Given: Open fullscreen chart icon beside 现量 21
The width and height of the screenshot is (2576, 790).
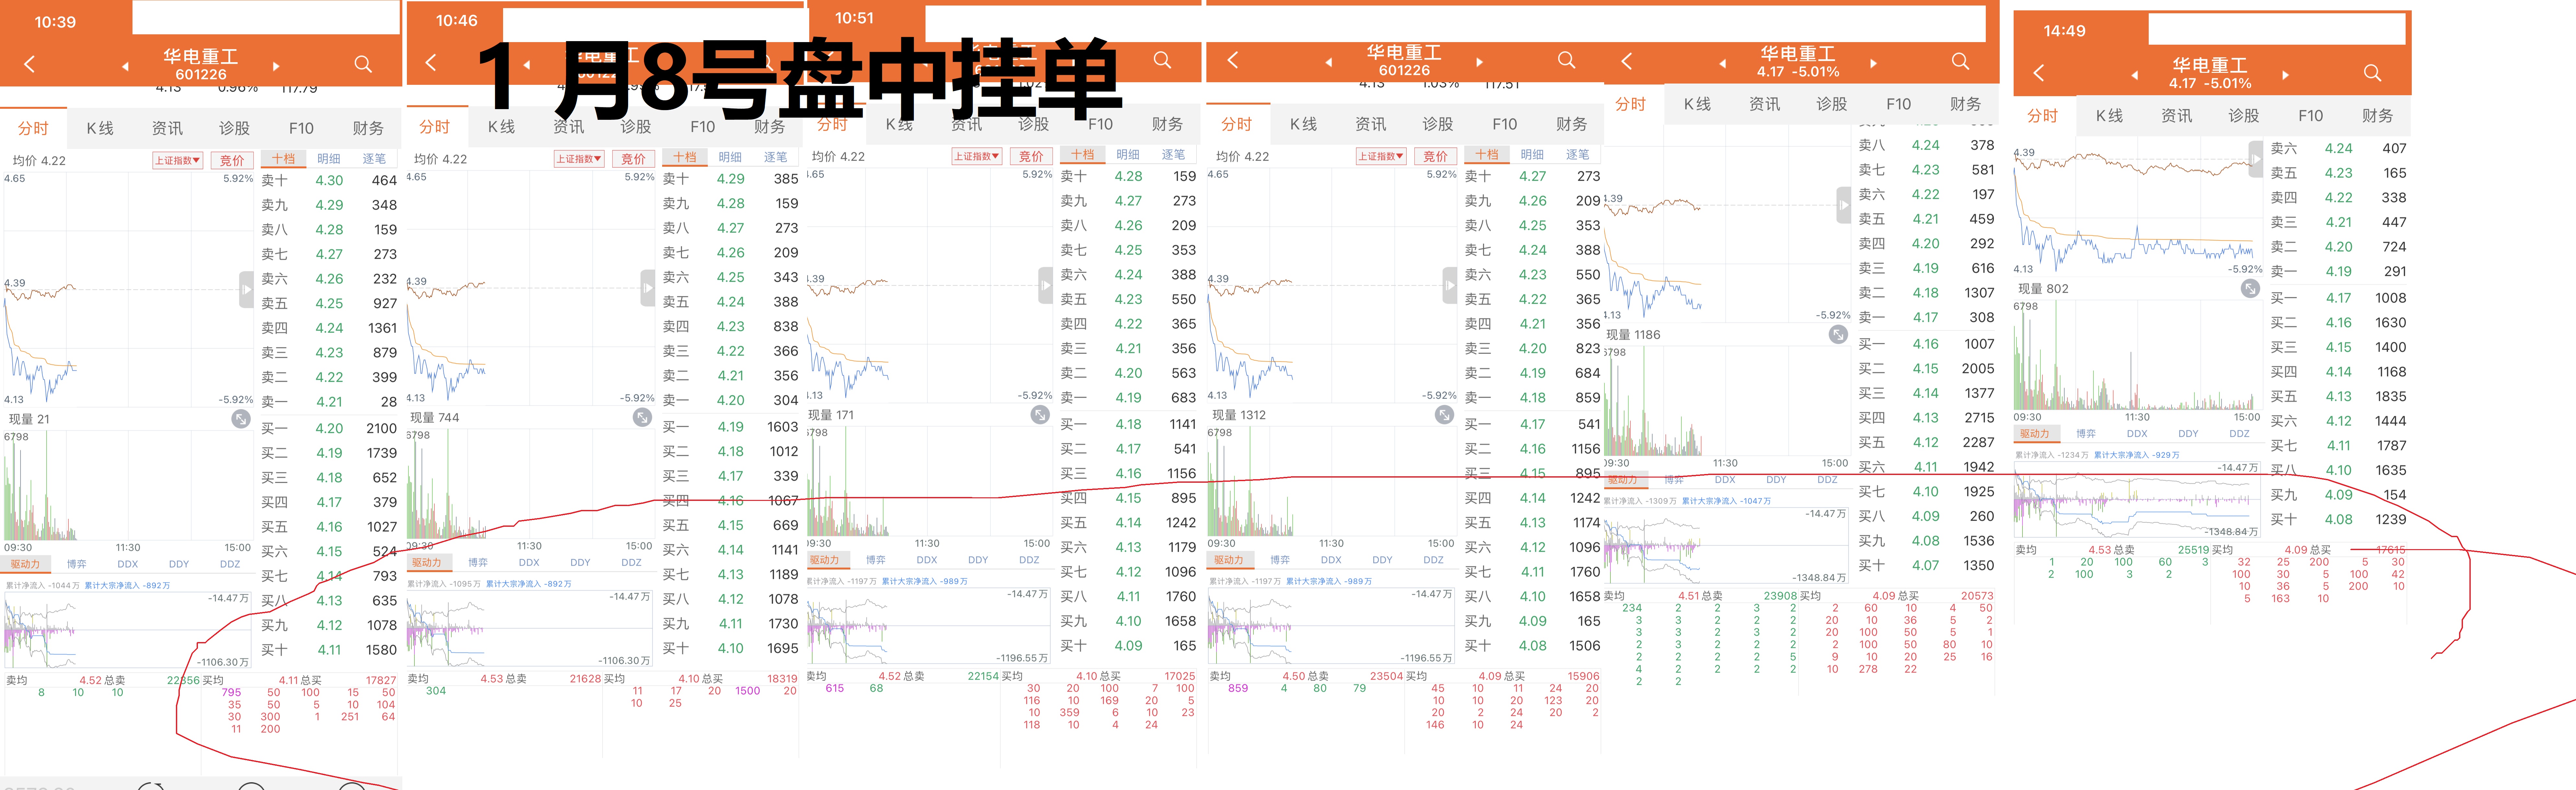Looking at the screenshot, I should 241,419.
